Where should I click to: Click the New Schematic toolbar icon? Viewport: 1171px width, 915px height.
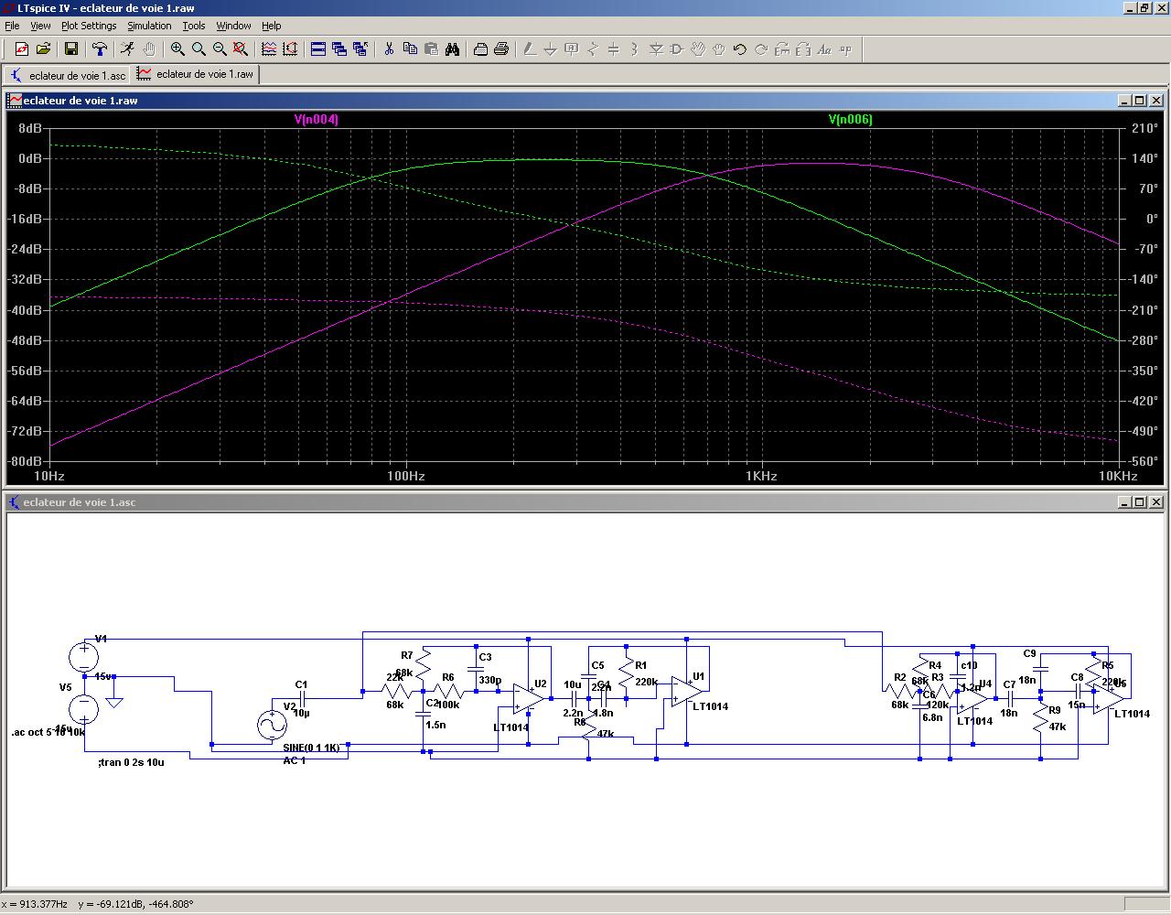21,49
